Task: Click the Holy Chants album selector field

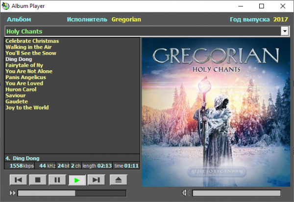Action: tap(147, 31)
